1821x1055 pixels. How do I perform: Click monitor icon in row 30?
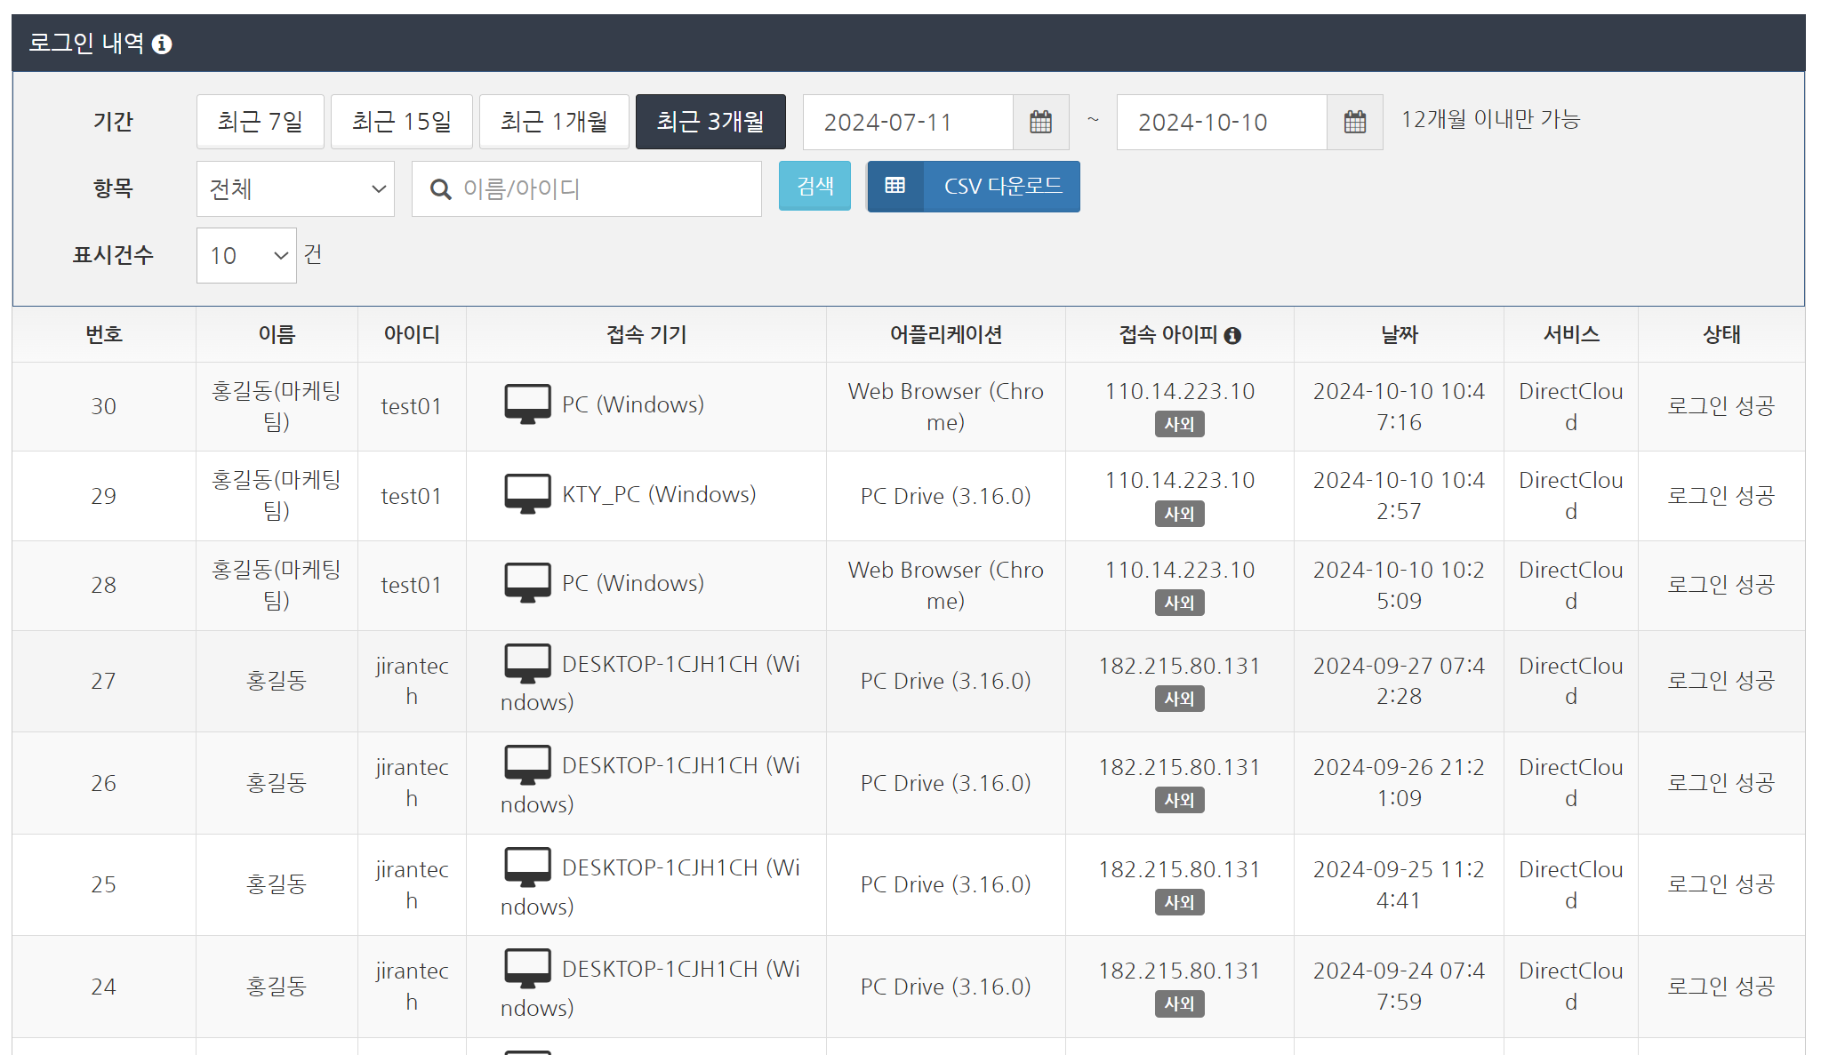[x=527, y=404]
